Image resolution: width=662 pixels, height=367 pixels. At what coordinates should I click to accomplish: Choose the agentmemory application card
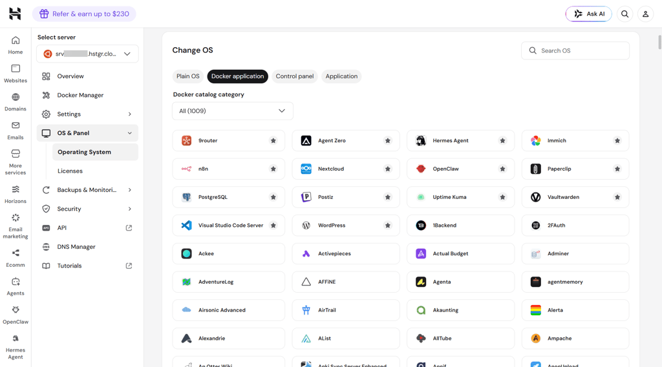pyautogui.click(x=575, y=282)
